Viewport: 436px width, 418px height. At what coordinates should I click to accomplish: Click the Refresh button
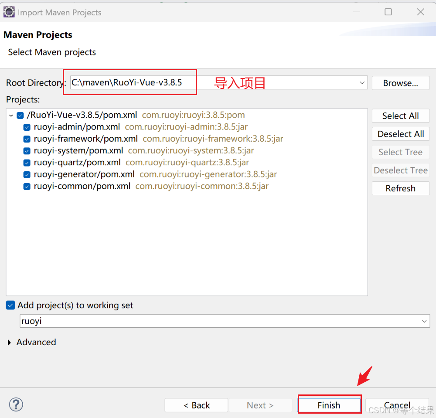(x=401, y=188)
